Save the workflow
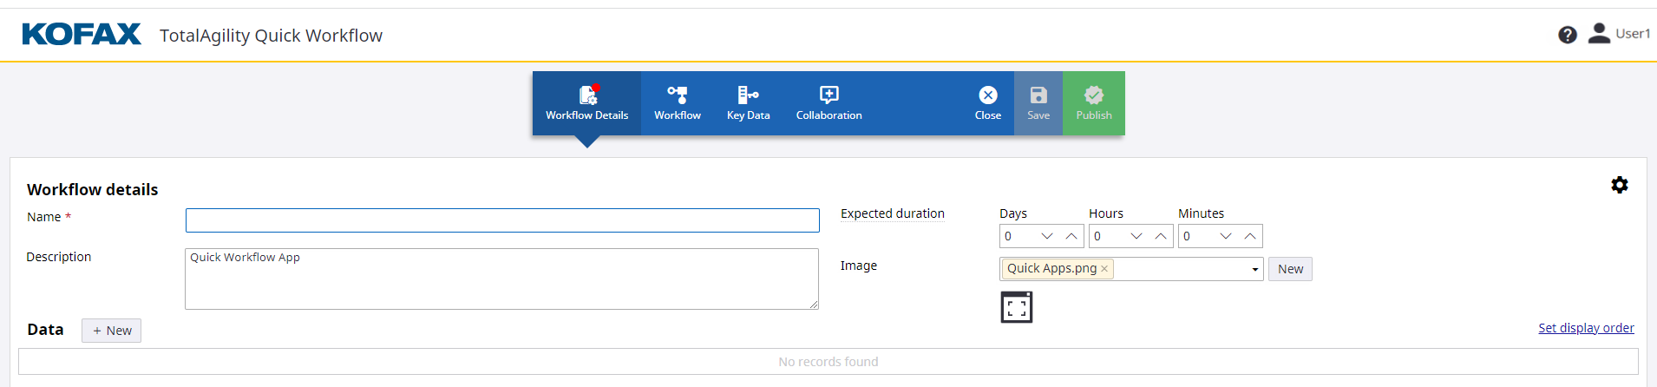Screen dimensions: 1657x387 click(1038, 103)
